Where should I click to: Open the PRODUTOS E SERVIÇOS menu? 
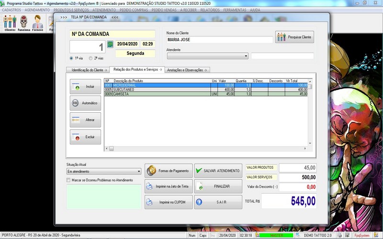pos(71,10)
